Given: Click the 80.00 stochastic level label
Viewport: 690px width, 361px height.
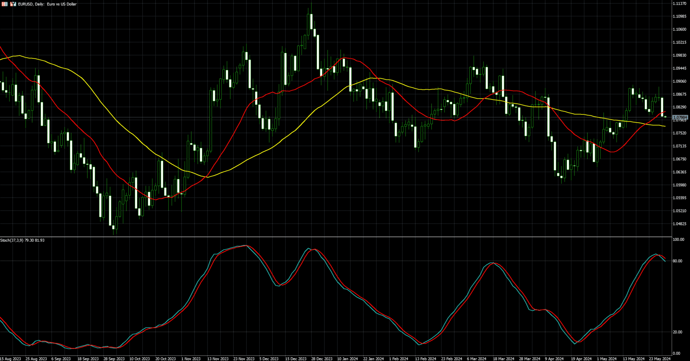Looking at the screenshot, I should point(677,261).
